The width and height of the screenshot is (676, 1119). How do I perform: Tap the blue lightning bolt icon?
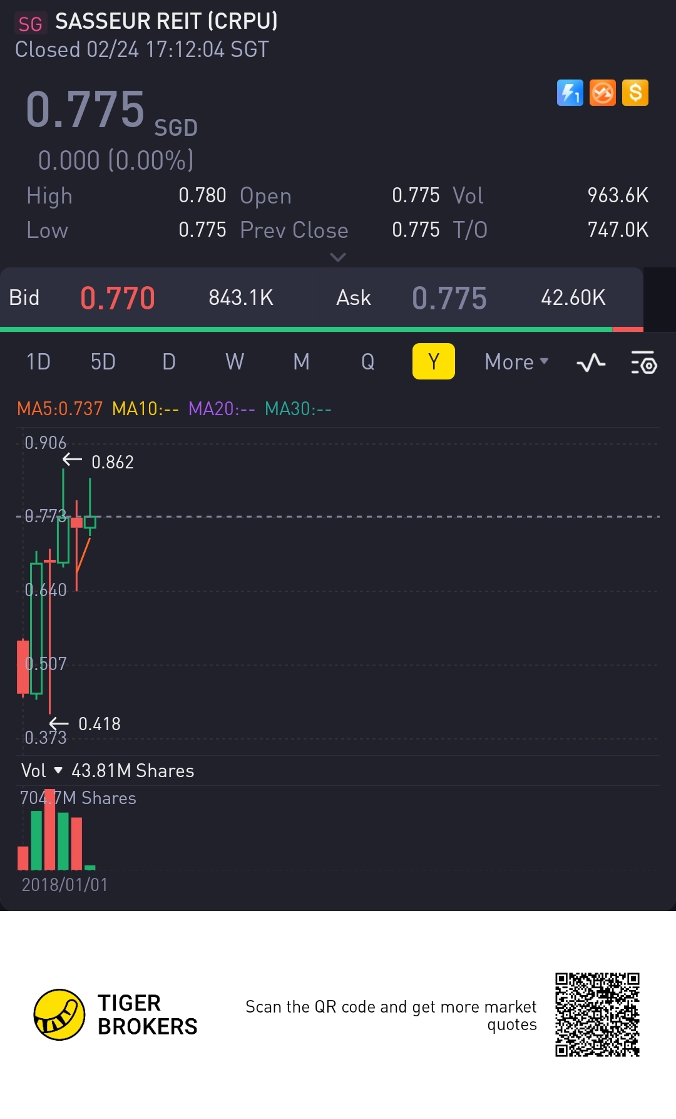[x=570, y=93]
